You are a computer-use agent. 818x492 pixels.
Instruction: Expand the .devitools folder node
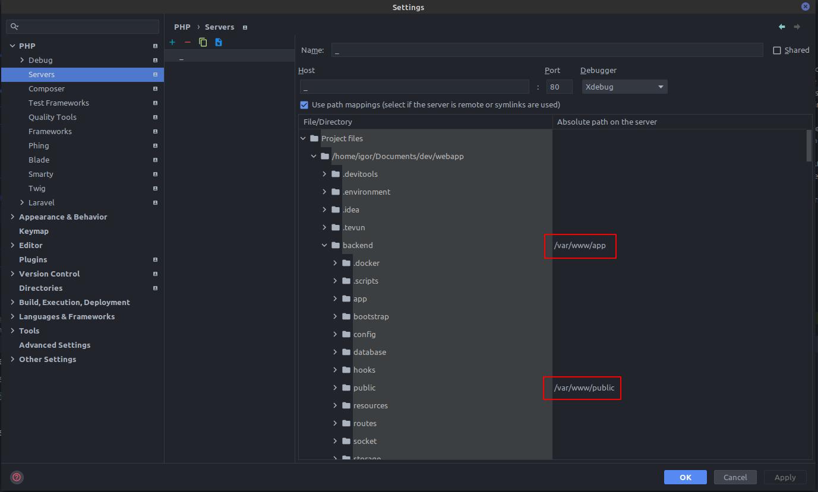click(324, 174)
